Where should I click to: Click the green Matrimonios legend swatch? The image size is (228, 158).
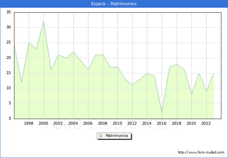point(101,136)
